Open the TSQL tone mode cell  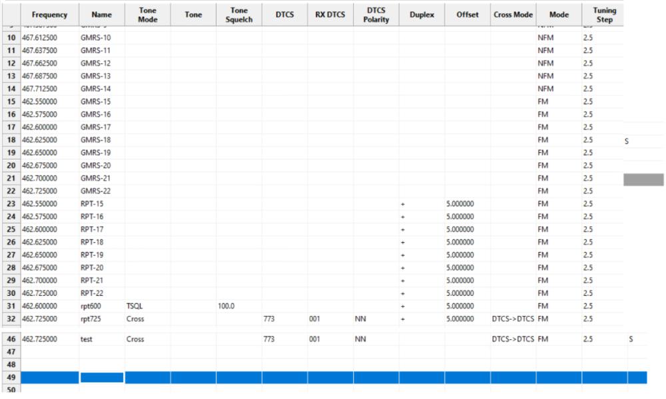click(x=147, y=306)
